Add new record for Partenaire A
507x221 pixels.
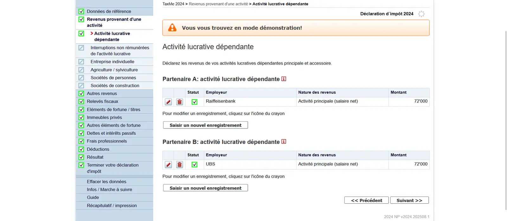coord(205,125)
